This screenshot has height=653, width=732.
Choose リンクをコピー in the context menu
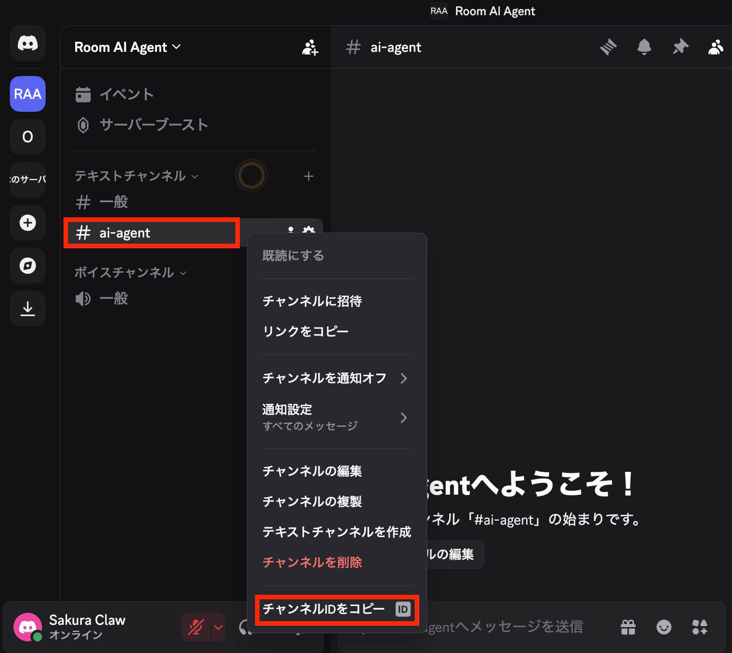[x=305, y=331]
